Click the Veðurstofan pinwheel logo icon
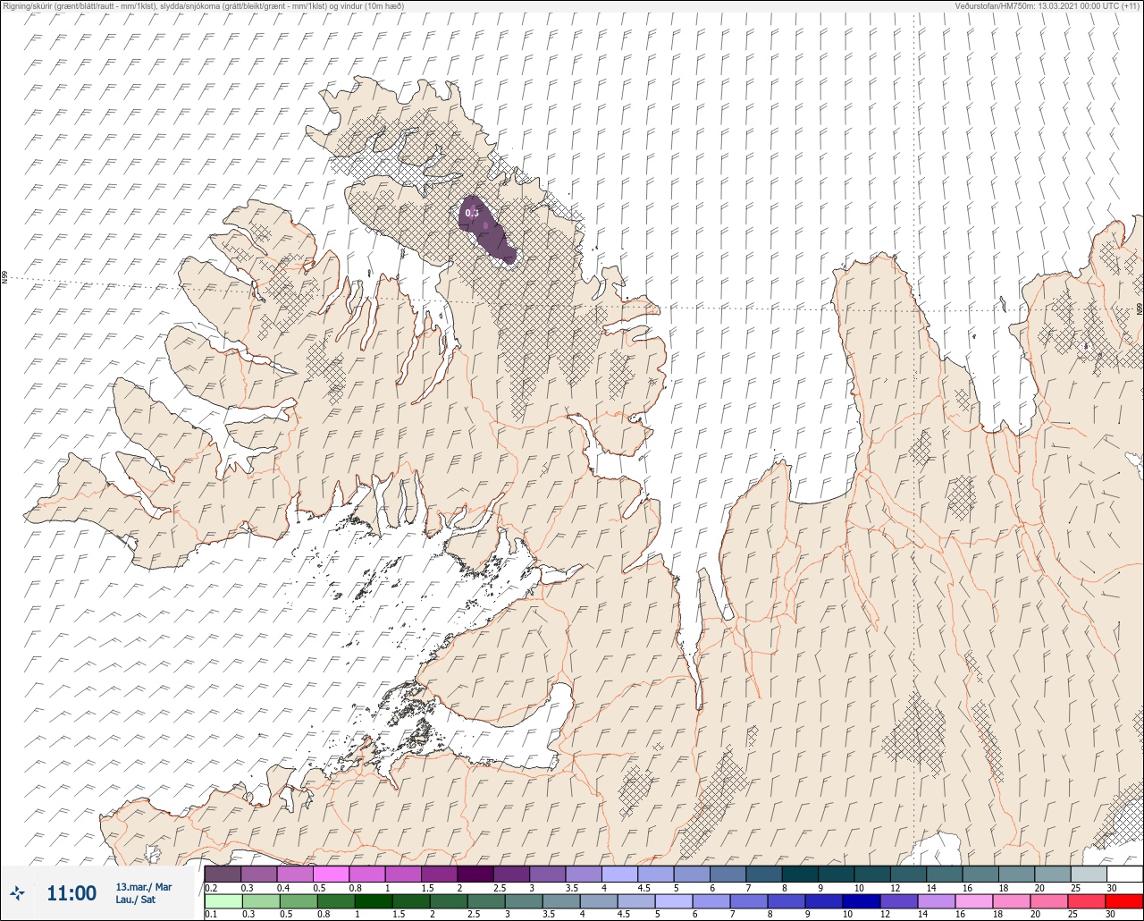The image size is (1144, 921). point(17,892)
